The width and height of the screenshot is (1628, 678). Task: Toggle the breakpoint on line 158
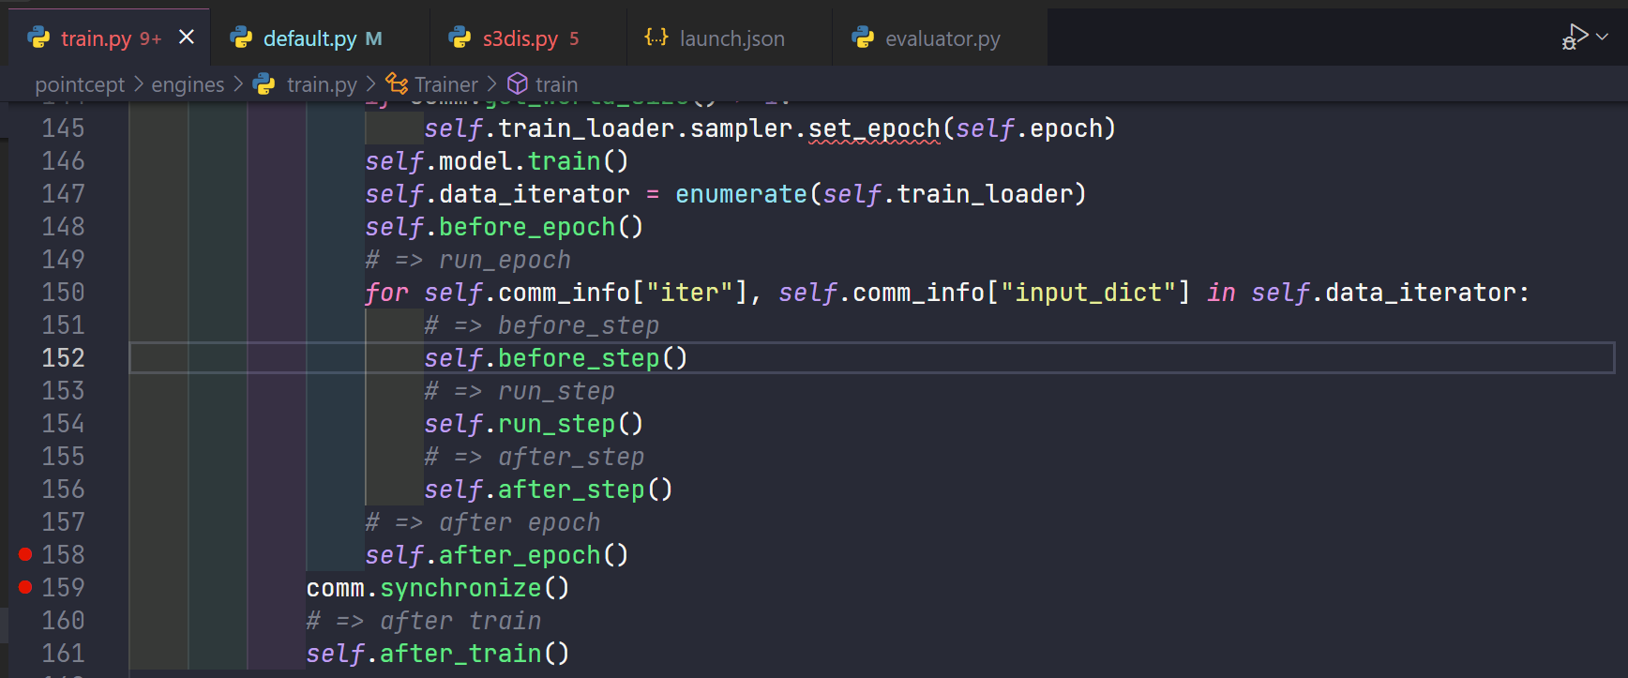(25, 554)
